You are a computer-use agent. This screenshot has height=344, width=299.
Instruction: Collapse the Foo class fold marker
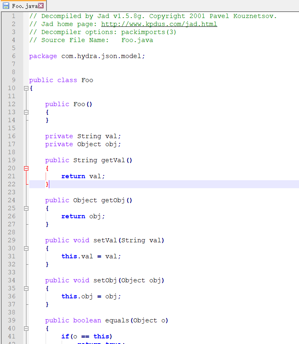(26, 88)
